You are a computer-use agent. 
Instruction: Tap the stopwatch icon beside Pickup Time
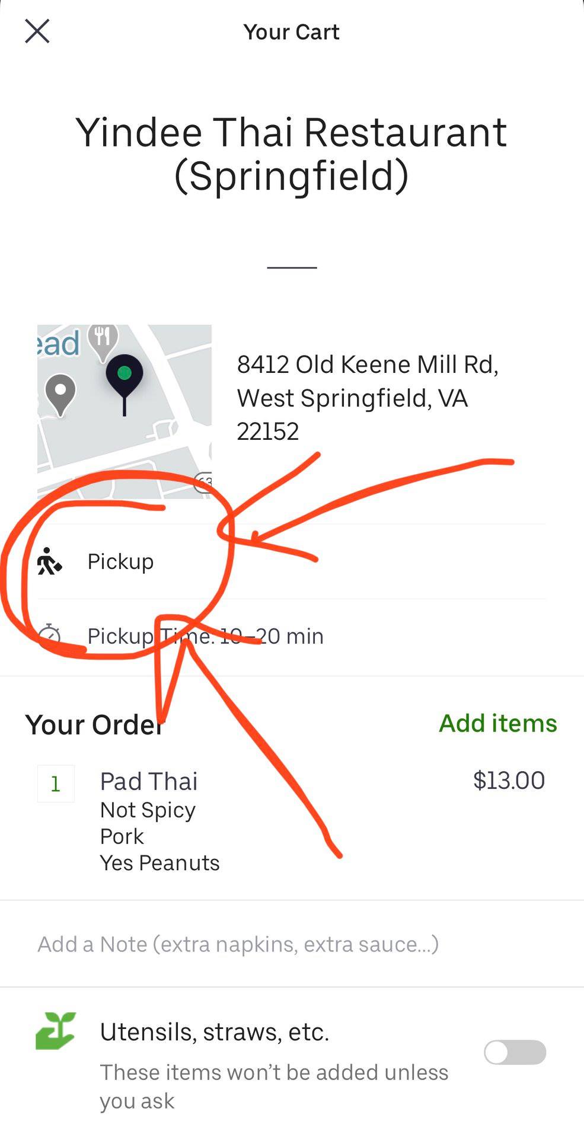[50, 635]
